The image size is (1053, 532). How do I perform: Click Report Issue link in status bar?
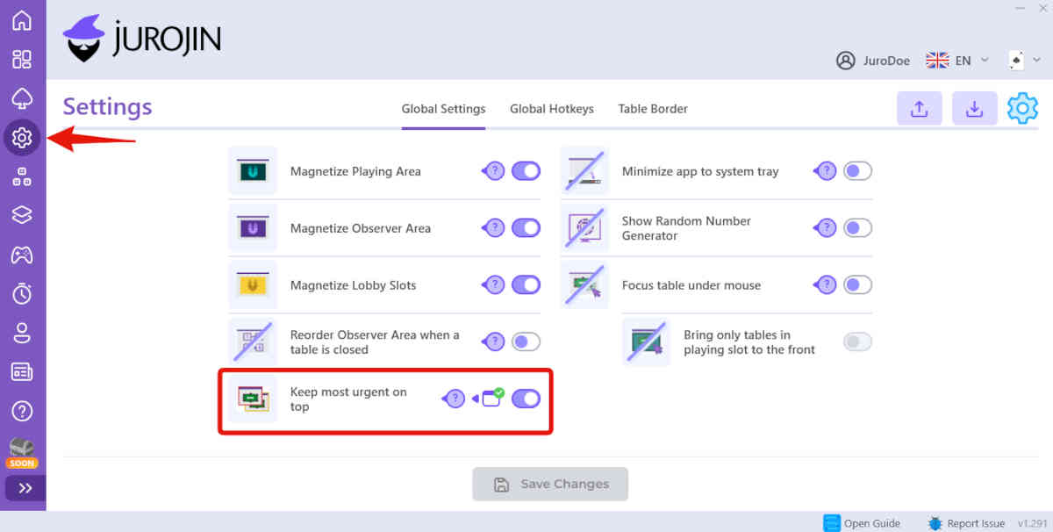click(965, 523)
